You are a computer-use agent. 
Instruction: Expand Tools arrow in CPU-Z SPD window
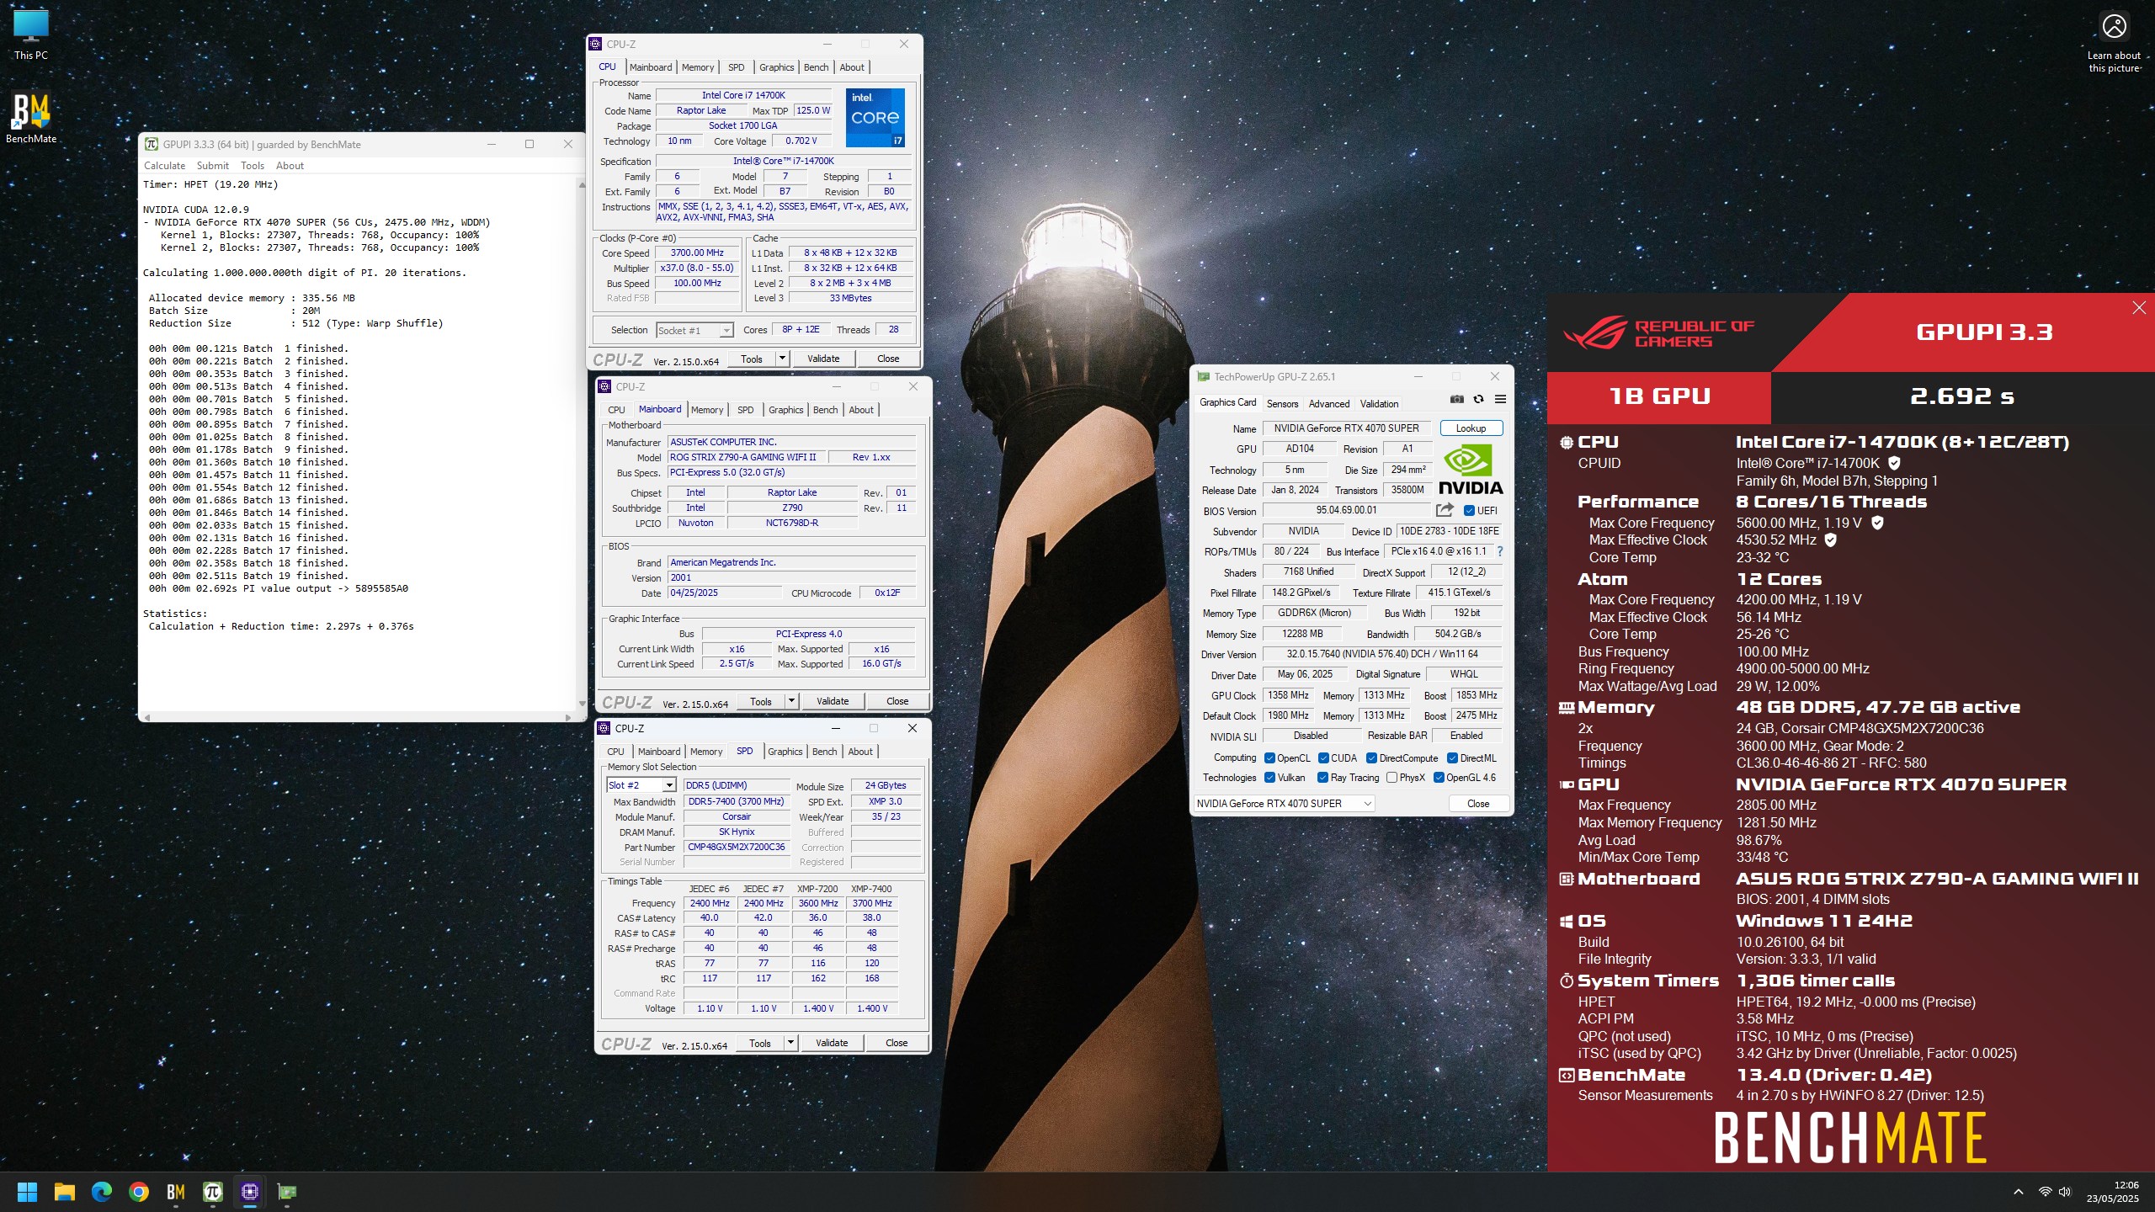point(790,1043)
